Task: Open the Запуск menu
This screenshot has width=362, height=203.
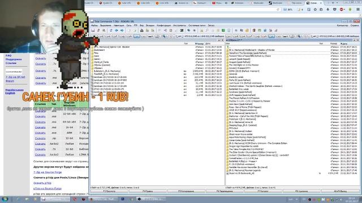Action: [211, 25]
